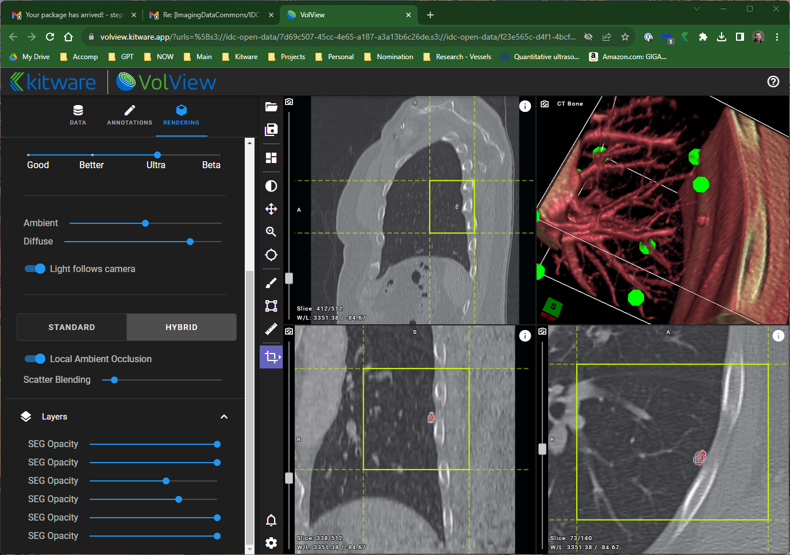Choose the Hybrid rendering button
Screen dimensions: 790x555
pyautogui.click(x=182, y=327)
